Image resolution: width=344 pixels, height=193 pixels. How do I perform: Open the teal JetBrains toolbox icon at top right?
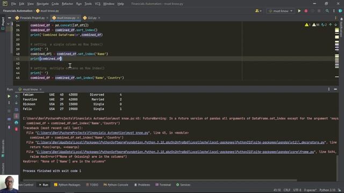(x=340, y=11)
